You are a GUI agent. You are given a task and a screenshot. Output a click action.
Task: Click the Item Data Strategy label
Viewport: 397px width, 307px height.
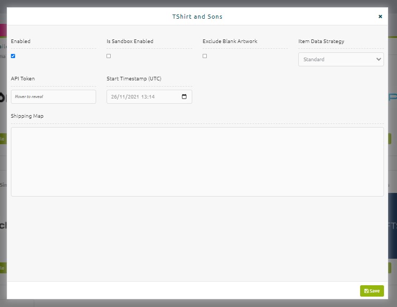click(x=321, y=41)
